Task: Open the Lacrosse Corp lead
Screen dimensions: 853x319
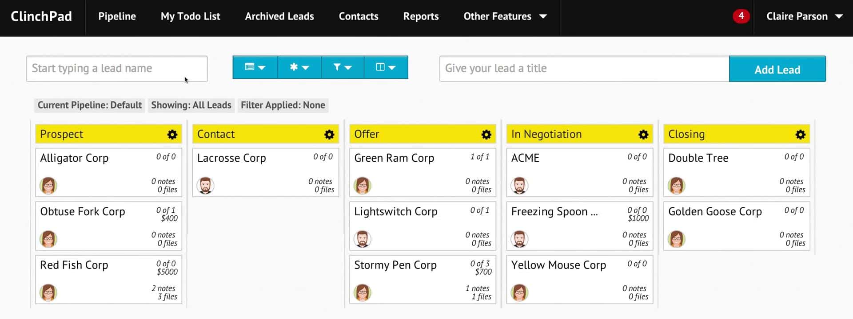Action: [231, 158]
